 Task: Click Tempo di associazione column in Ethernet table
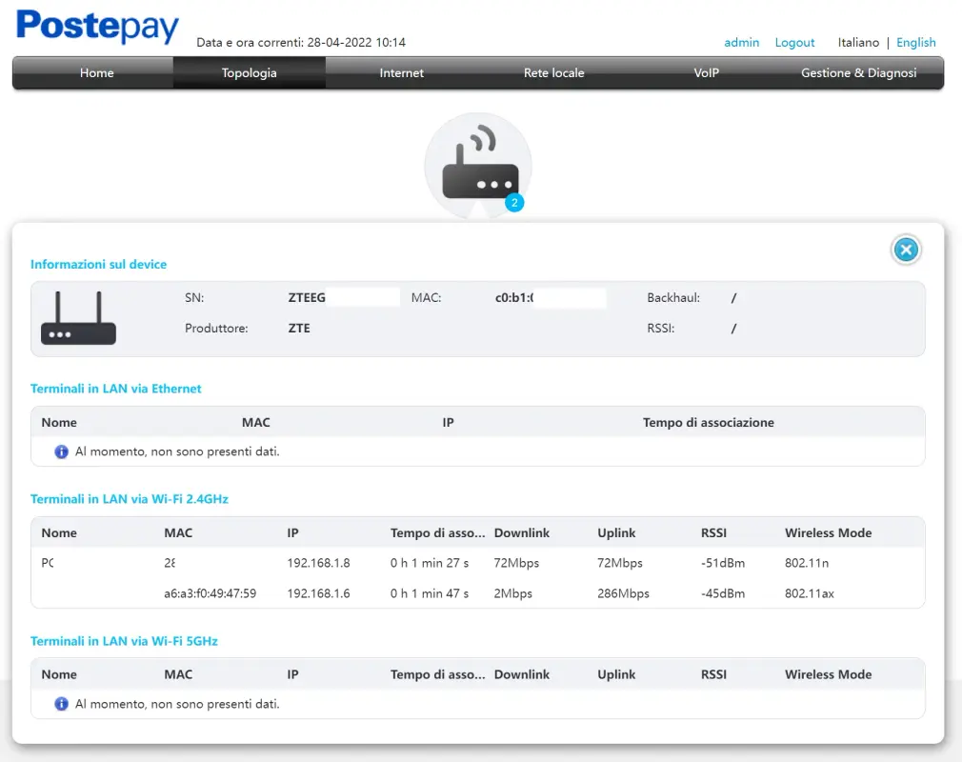click(708, 422)
